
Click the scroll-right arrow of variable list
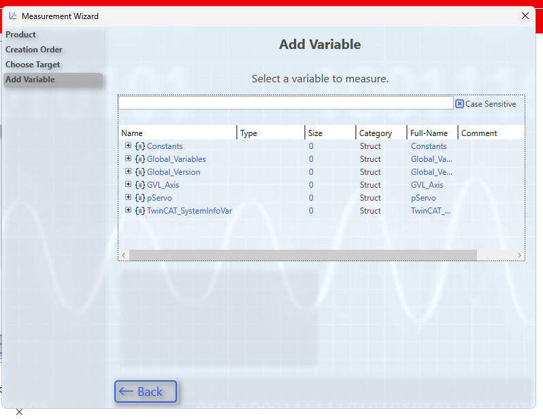[x=519, y=255]
